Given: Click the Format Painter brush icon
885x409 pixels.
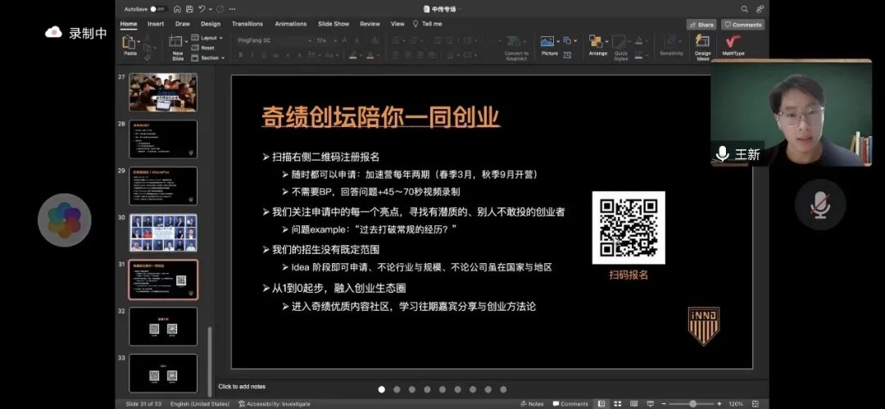Looking at the screenshot, I should coord(147,57).
